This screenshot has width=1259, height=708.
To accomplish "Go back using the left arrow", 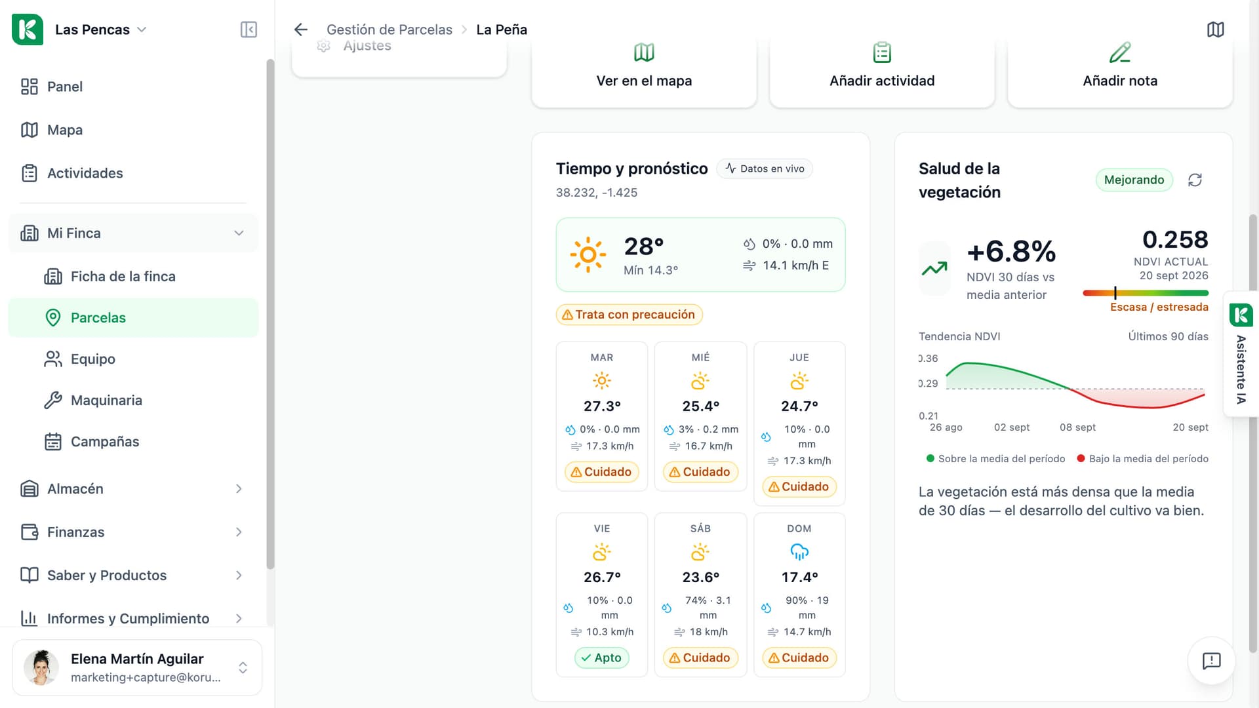I will (x=301, y=29).
